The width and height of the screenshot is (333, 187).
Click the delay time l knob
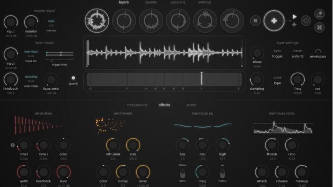pyautogui.click(x=24, y=145)
